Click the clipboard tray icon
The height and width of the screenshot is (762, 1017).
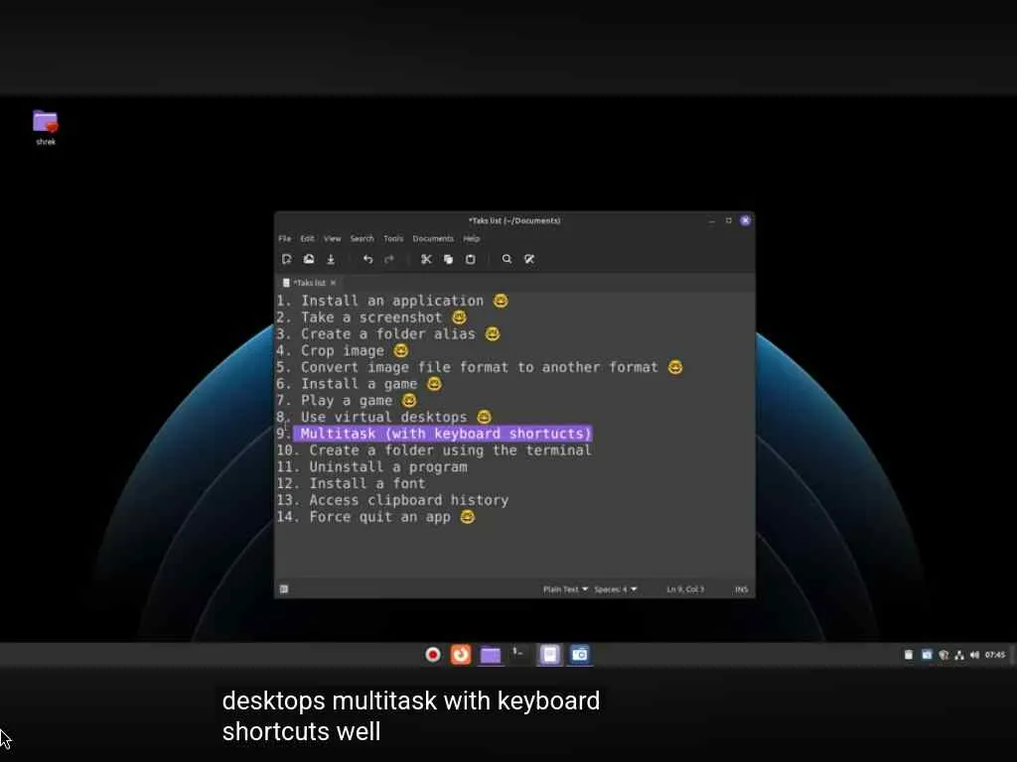point(908,655)
